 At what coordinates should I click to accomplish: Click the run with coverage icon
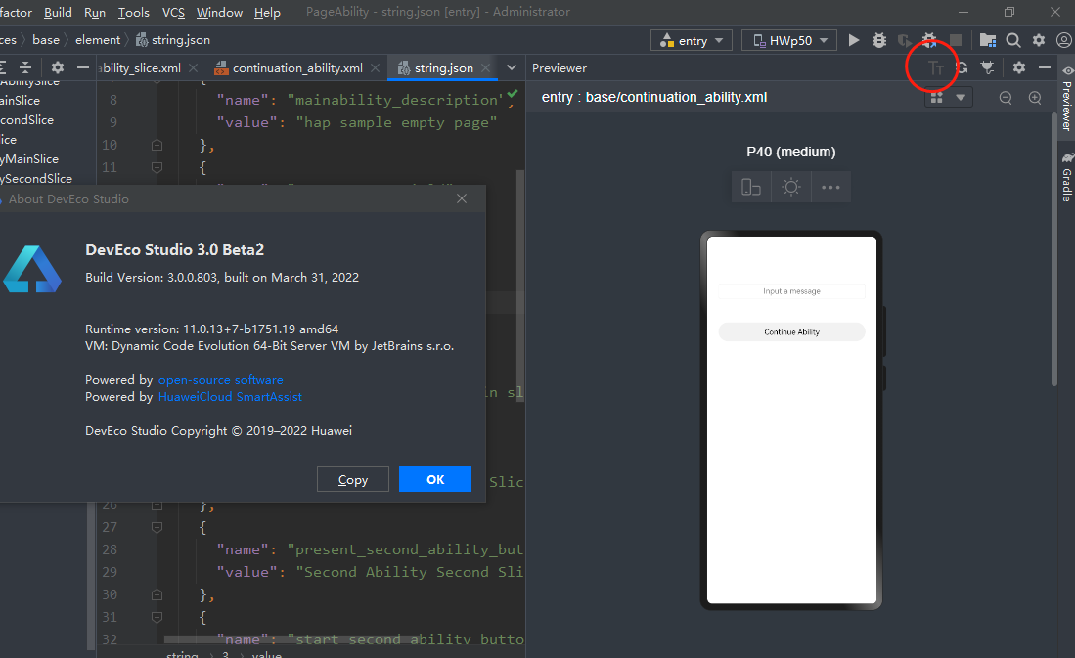(904, 40)
